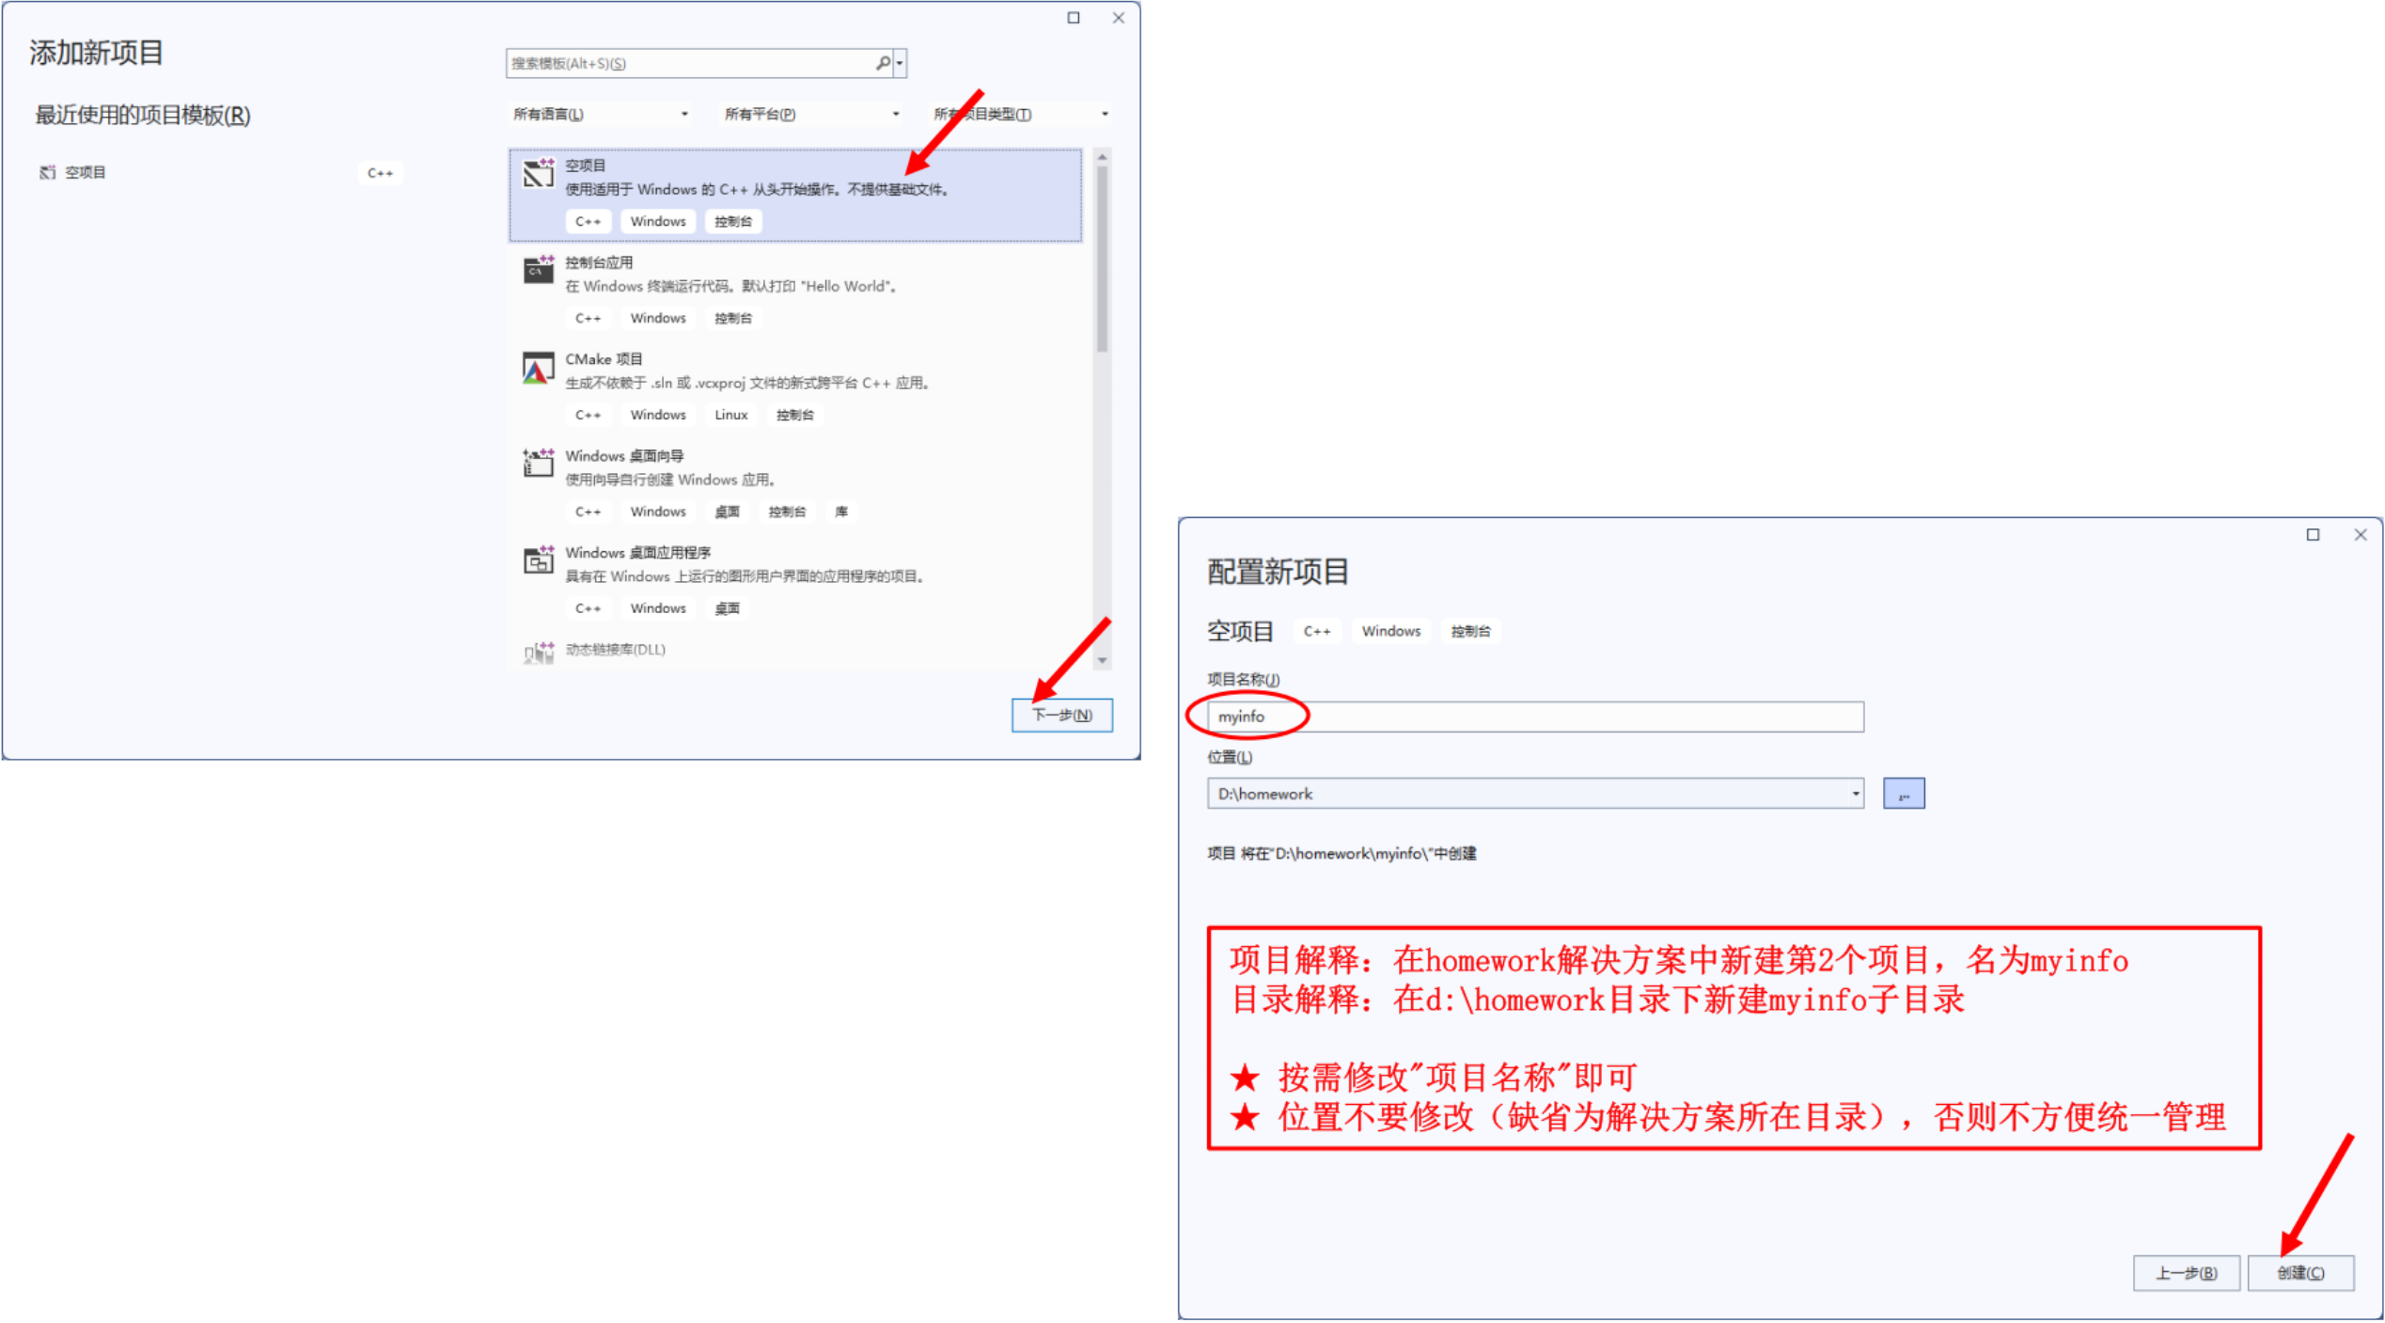Screen dimensions: 2385x1323
Task: Select Windows Desktop Application (桌面应用程序) icon
Action: point(539,560)
